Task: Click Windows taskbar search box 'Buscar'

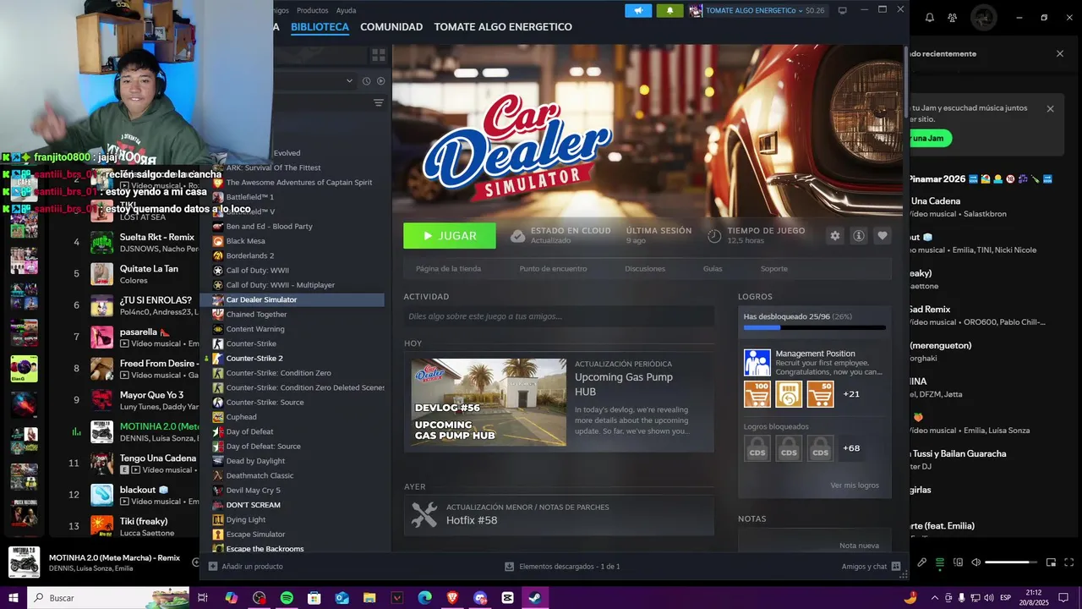Action: pyautogui.click(x=108, y=598)
